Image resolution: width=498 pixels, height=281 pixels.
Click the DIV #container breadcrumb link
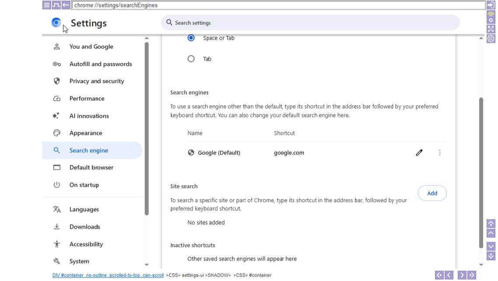(x=108, y=275)
